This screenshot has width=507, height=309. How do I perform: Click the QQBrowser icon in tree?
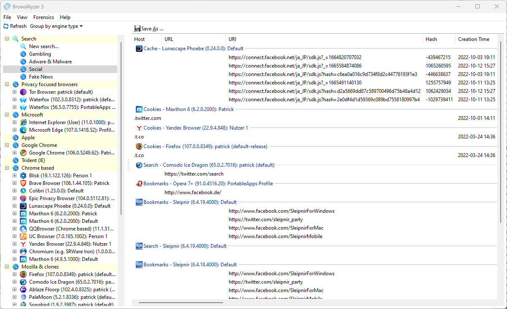point(23,229)
